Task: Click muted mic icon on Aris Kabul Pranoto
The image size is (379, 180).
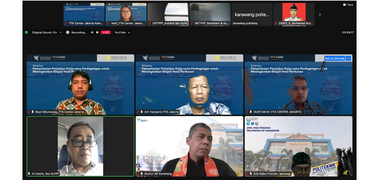Action: 247,173
